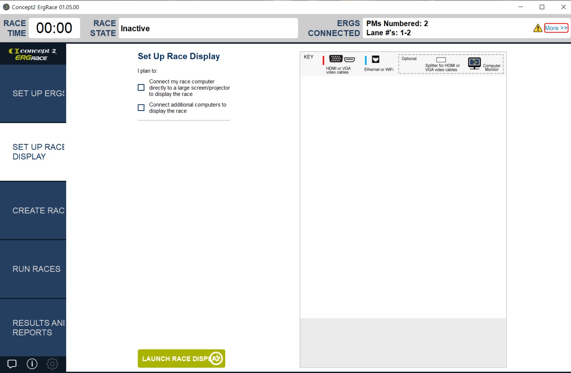
Task: Click the Concept2 app icon in title bar
Action: pyautogui.click(x=6, y=7)
